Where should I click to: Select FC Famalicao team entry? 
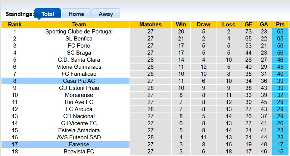[79, 74]
